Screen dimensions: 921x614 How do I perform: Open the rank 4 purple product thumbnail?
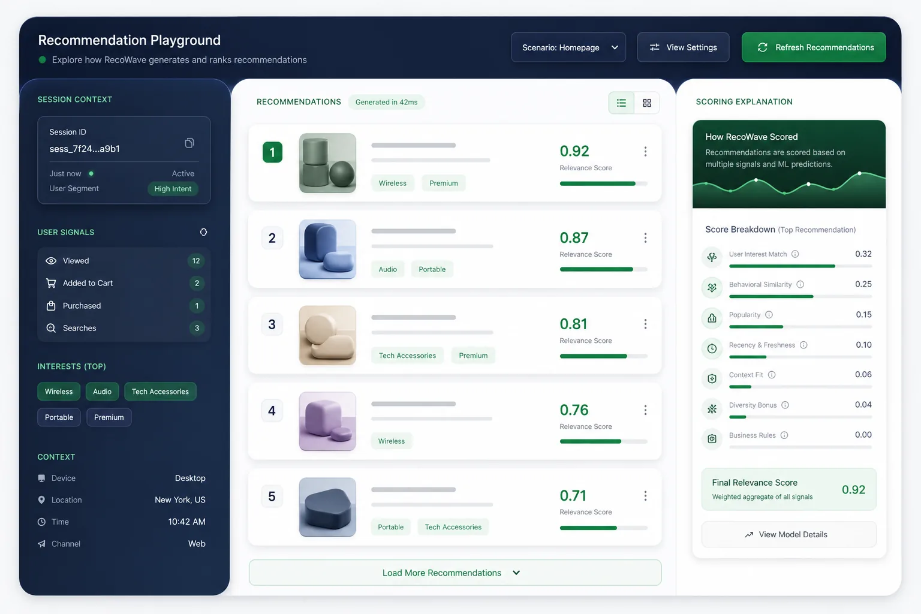[327, 422]
